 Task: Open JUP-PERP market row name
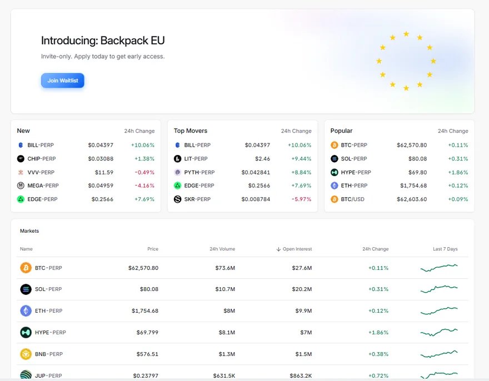tap(48, 375)
